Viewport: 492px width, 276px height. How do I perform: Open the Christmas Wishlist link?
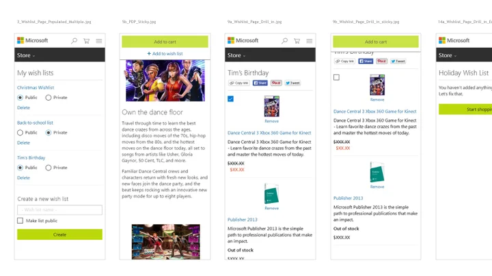[x=36, y=88]
